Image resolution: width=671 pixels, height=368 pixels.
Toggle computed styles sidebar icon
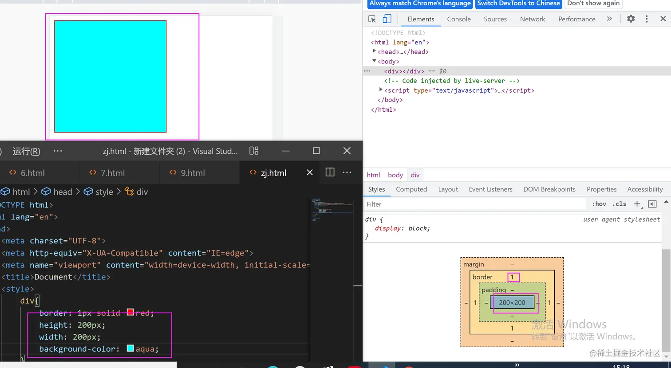tap(652, 204)
